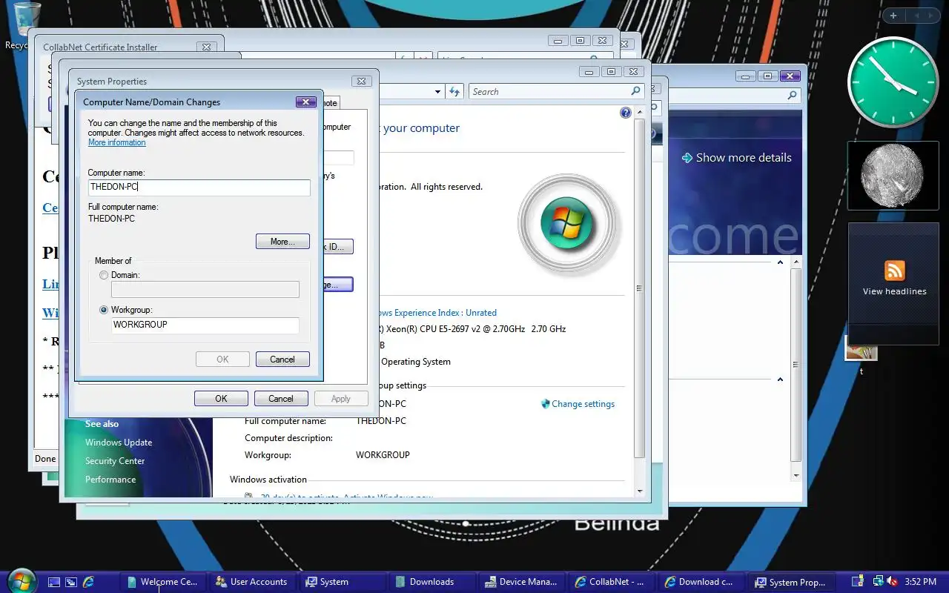Screen dimensions: 949x593
Task: Click Show Desktop quick launch icon
Action: coord(54,583)
